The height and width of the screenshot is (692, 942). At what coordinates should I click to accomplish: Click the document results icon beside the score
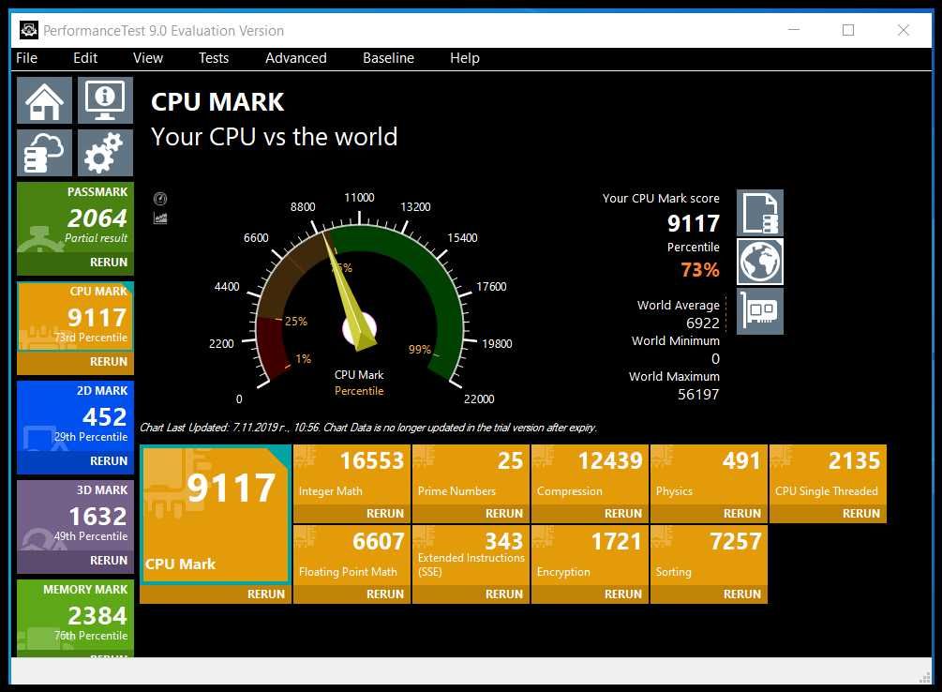[760, 213]
